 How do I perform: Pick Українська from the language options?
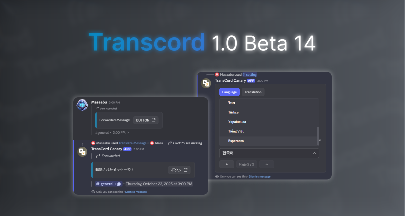click(x=269, y=122)
